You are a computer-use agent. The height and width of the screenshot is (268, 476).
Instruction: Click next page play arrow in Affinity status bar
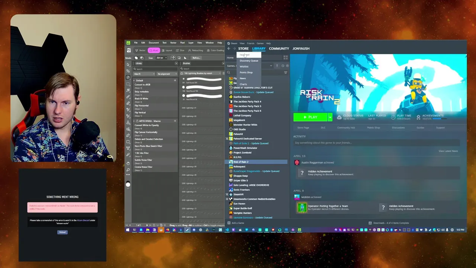point(147,225)
